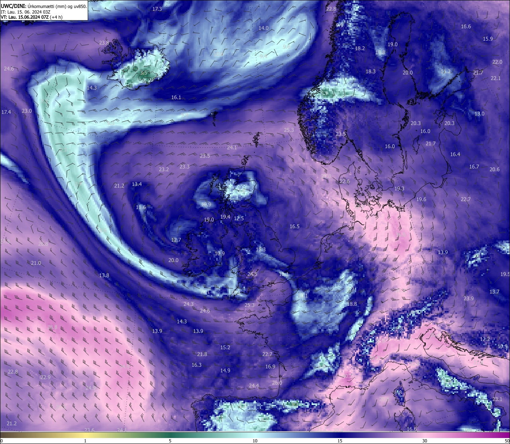Select the 13.8 value in the Atlantic
This screenshot has width=510, height=444.
pos(104,275)
